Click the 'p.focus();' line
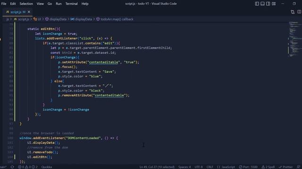The width and height of the screenshot is (302, 169). (67, 67)
